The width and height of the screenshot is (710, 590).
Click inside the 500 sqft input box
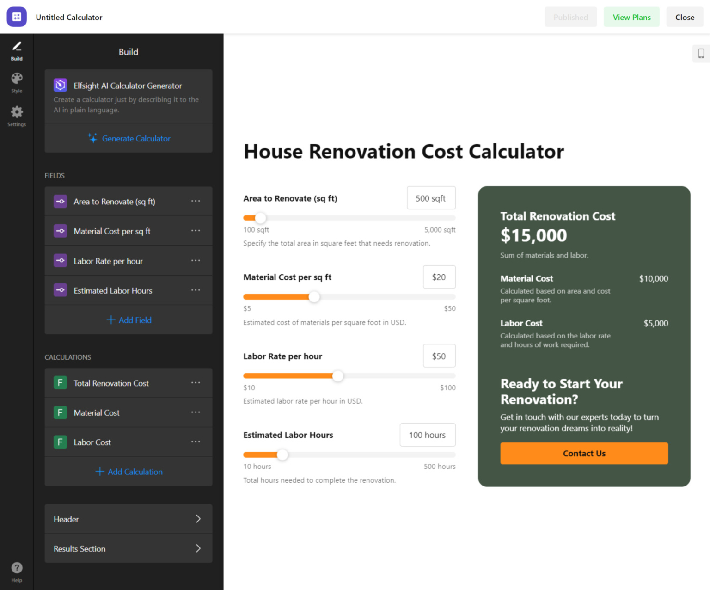(430, 198)
